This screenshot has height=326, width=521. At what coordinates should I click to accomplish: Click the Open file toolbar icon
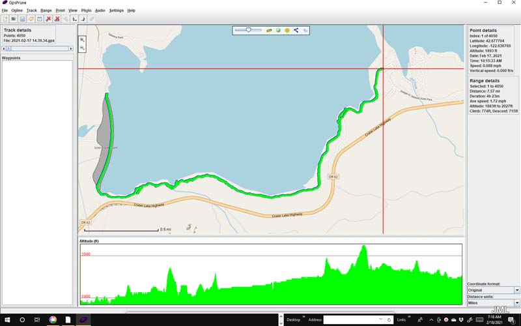tap(14, 19)
